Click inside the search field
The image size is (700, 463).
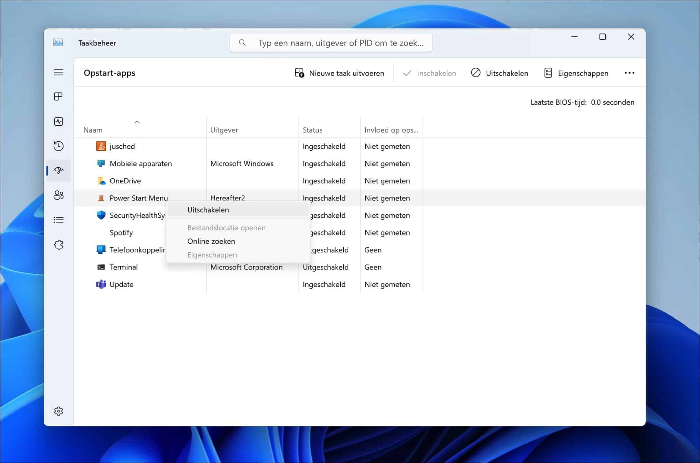(331, 42)
